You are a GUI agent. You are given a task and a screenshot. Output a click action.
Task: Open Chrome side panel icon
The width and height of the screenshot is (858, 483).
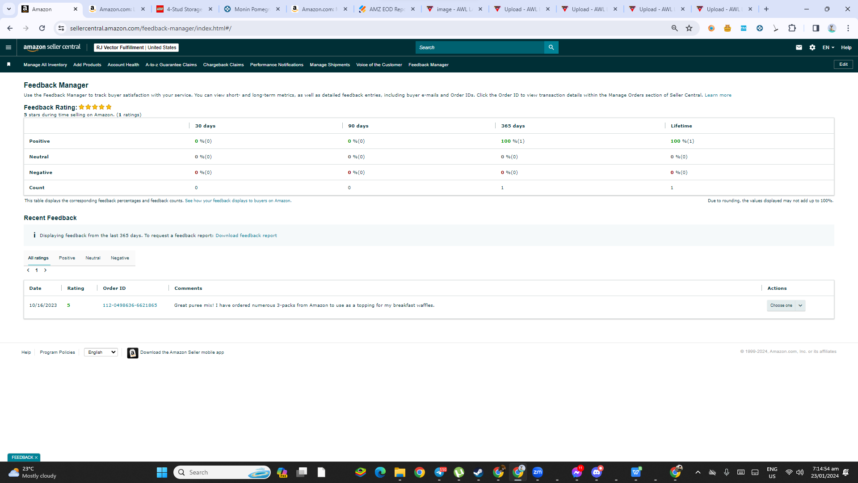[816, 28]
